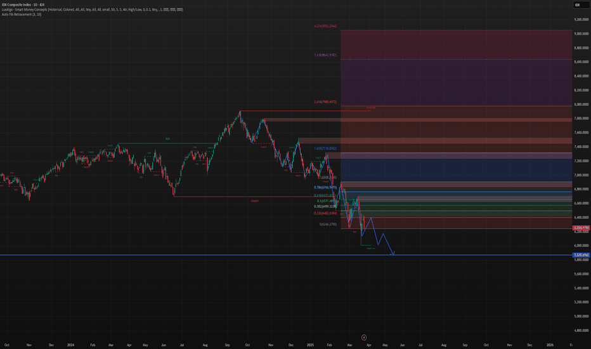The image size is (591, 349).
Task: Click the 0.236 Fibonacci level label
Action: (325, 213)
